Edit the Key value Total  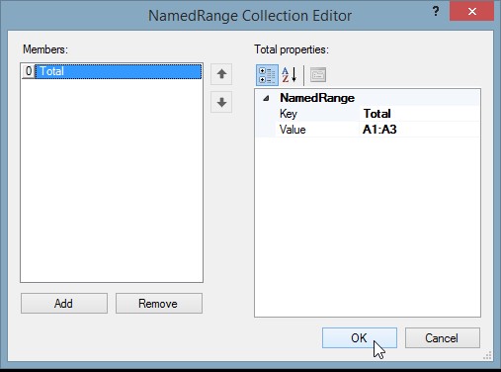click(420, 114)
